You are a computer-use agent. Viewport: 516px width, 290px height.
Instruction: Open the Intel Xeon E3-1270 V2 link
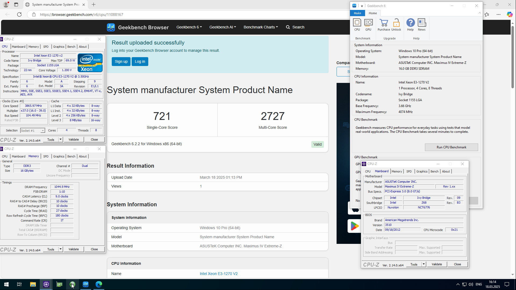click(x=219, y=274)
